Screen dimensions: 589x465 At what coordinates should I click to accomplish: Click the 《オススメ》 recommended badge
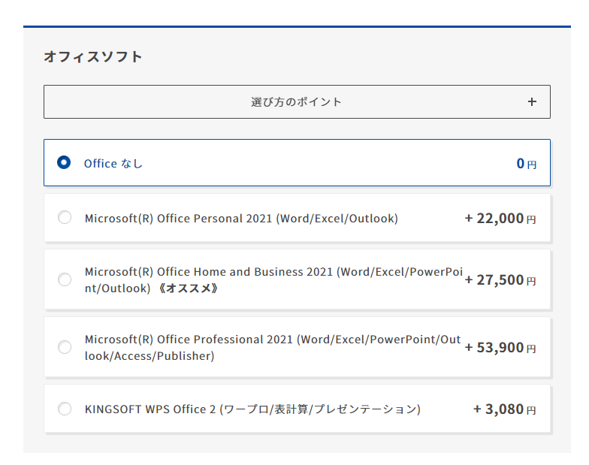click(188, 288)
